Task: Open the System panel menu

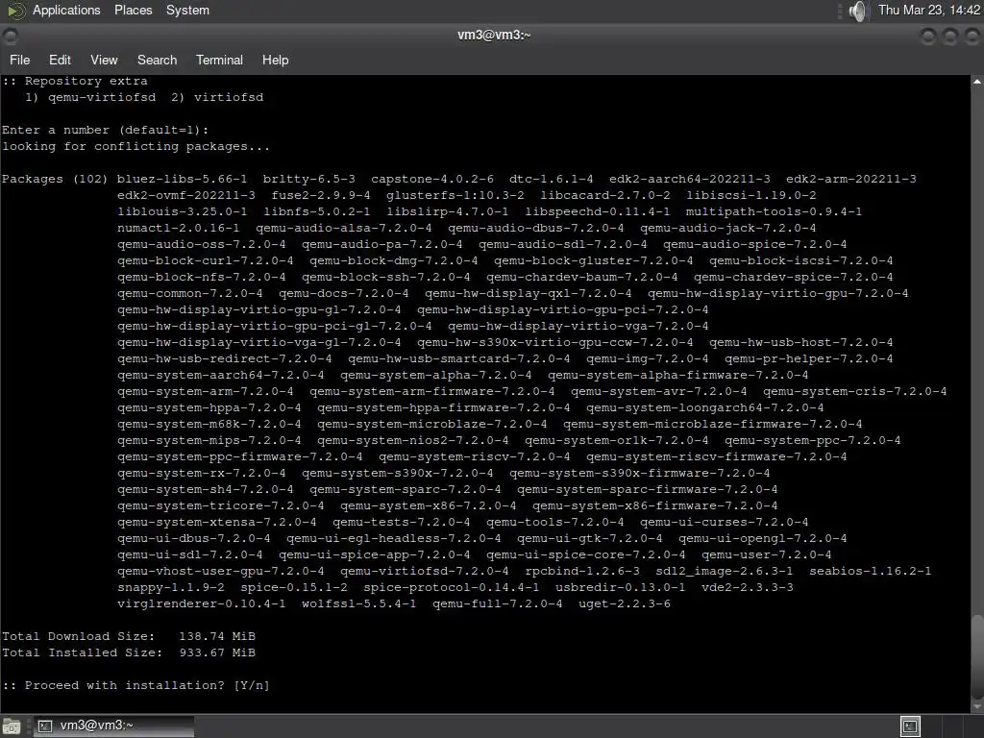Action: pyautogui.click(x=187, y=10)
